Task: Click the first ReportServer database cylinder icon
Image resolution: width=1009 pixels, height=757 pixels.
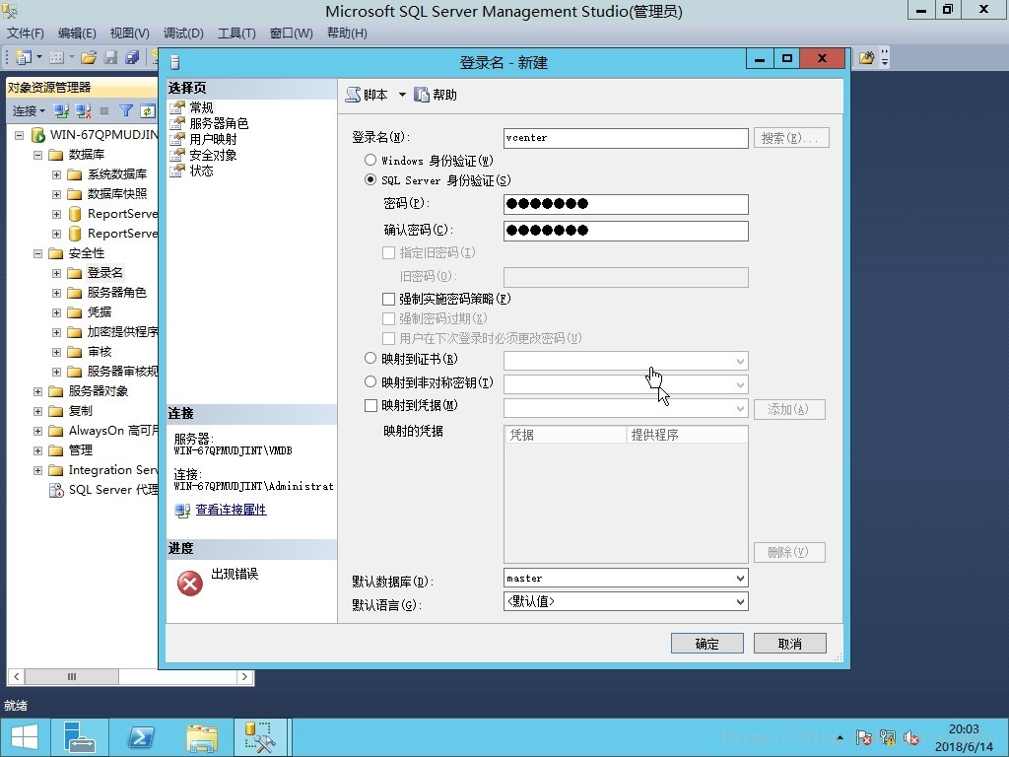Action: click(x=75, y=214)
